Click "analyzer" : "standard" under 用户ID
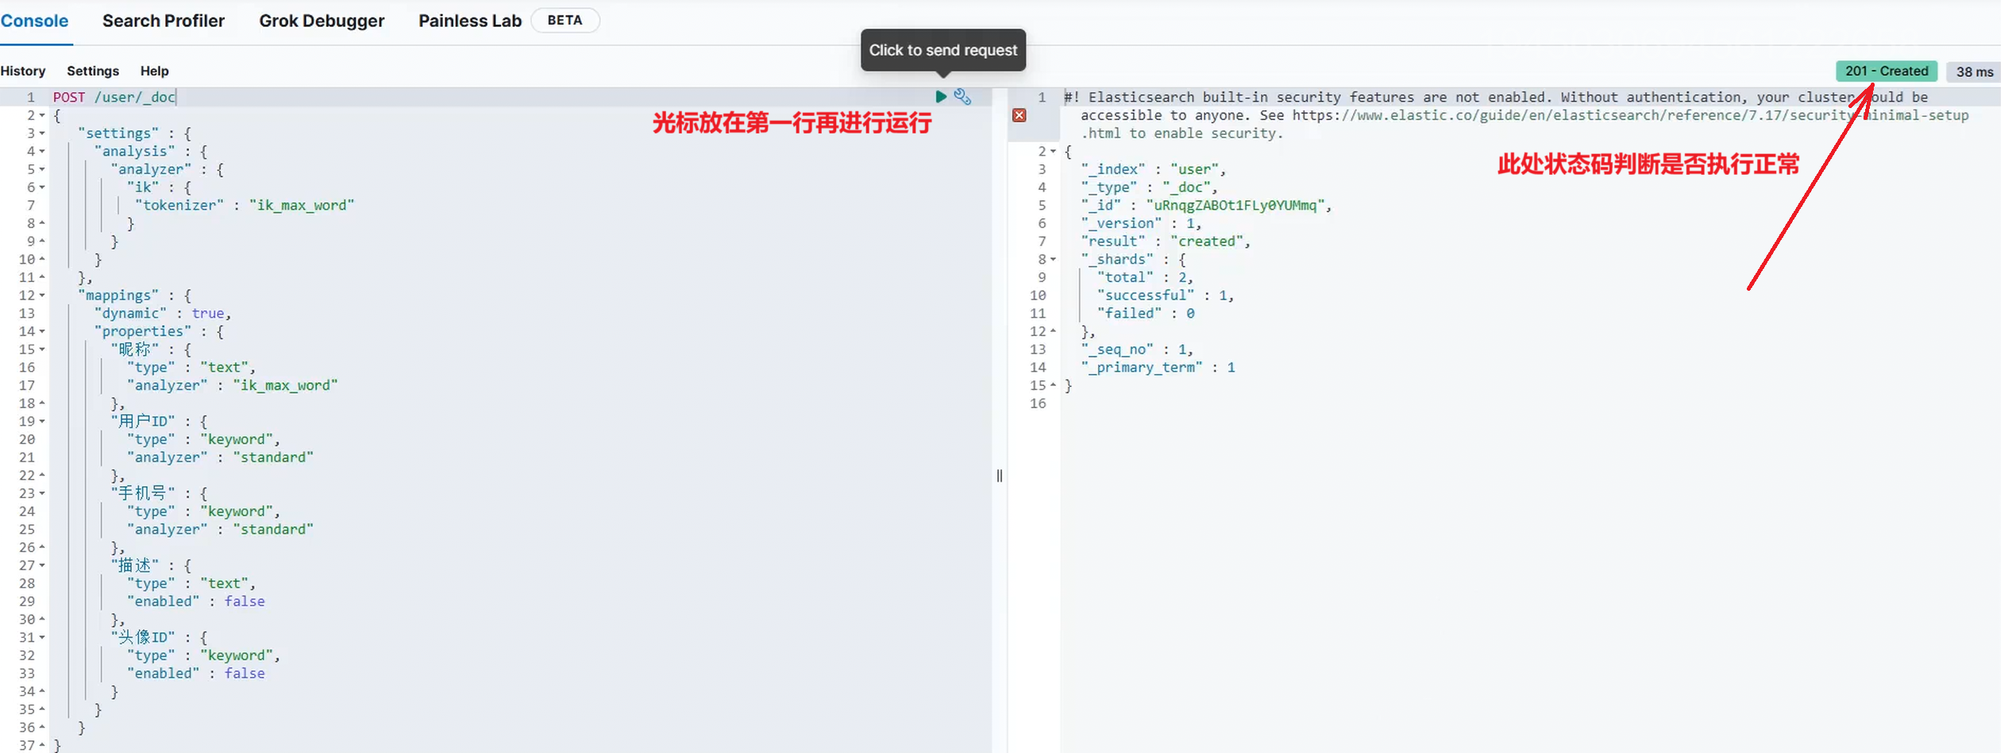The image size is (2012, 753). pos(220,458)
